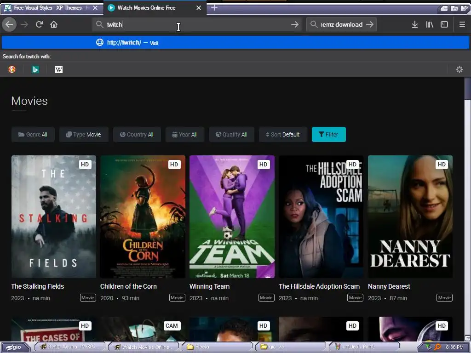Open The Cases Of poster in second row
The height and width of the screenshot is (353, 471).
(x=54, y=329)
